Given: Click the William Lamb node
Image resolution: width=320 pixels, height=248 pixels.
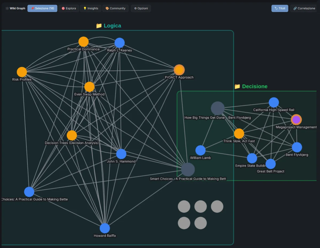Looking at the screenshot, I should click(x=201, y=150).
